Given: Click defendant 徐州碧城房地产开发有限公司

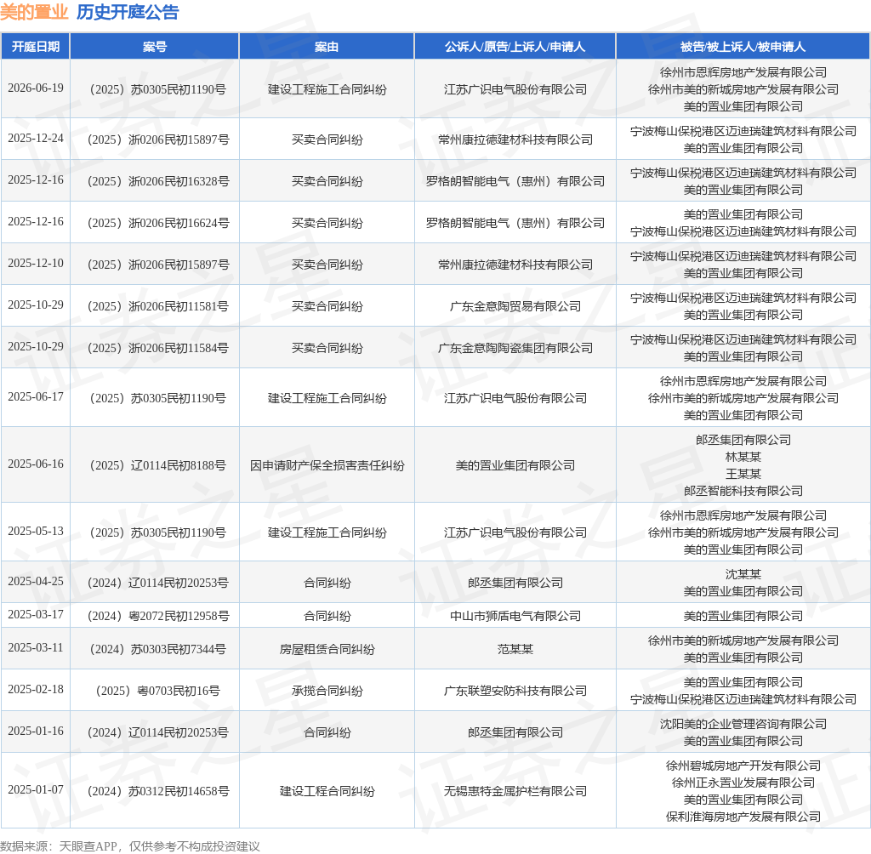Looking at the screenshot, I should coord(743,766).
